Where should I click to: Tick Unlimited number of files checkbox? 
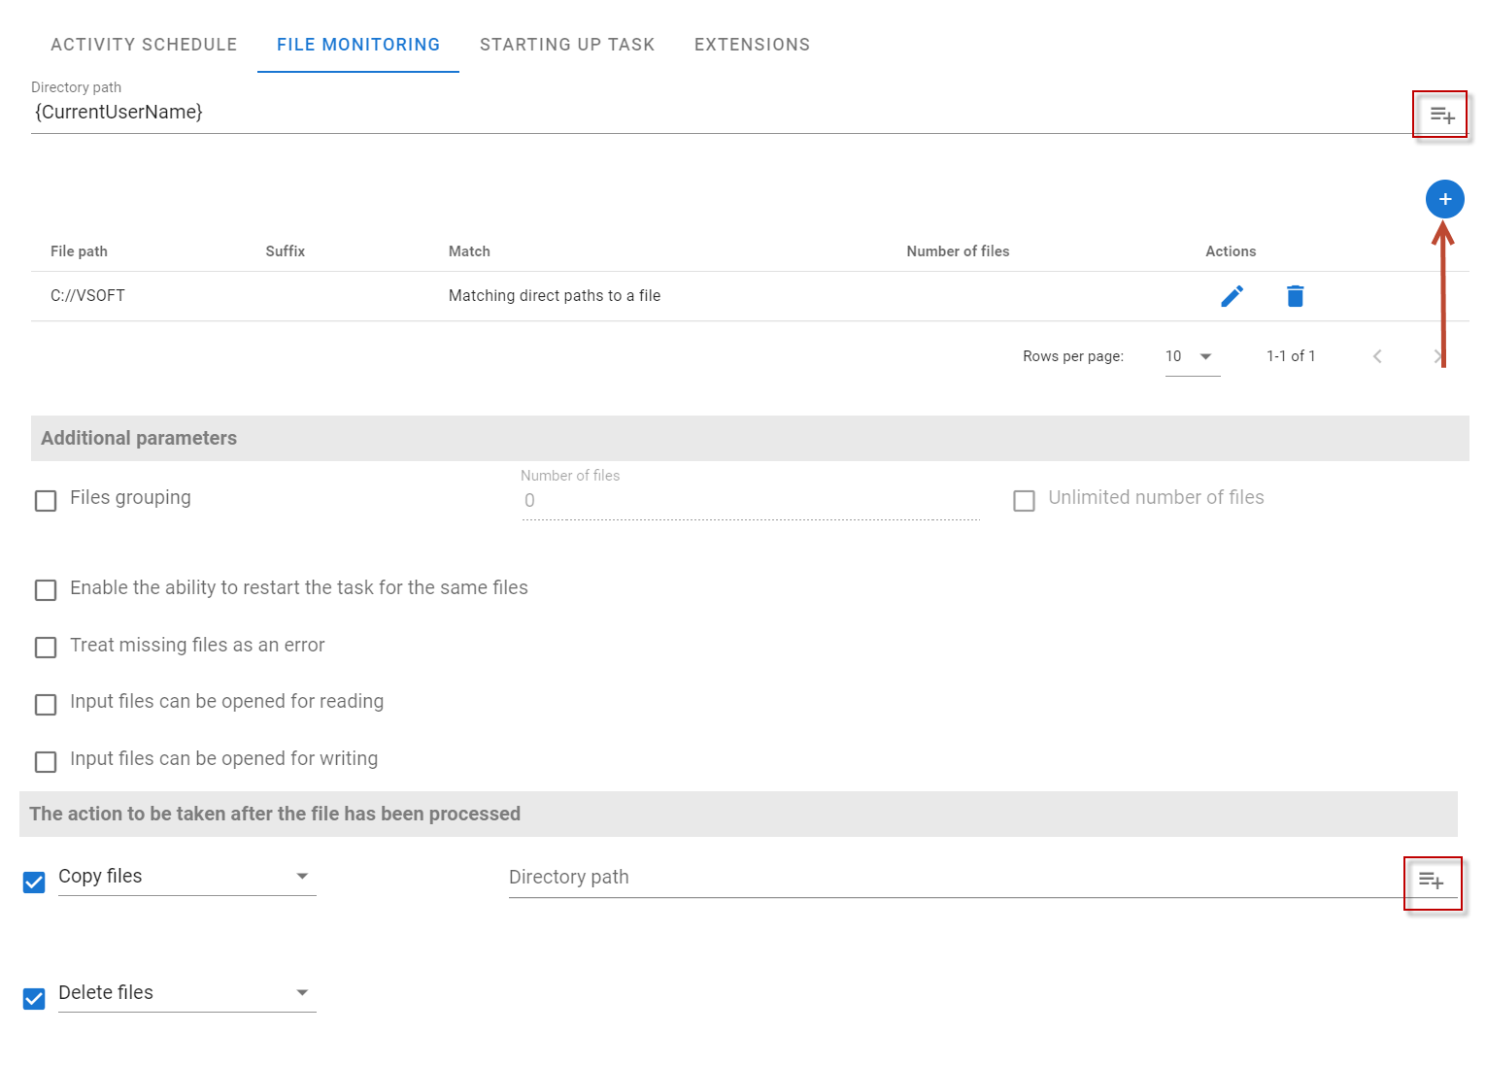click(1024, 500)
